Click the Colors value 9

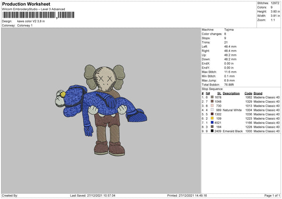click(272, 8)
